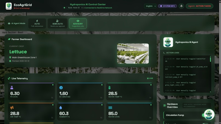This screenshot has height=124, width=221.
Task: Click log entry about grow_light_zone_1 OFF
Action: (186, 84)
